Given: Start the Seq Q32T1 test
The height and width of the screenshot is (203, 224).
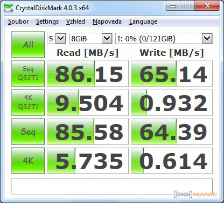Looking at the screenshot, I should click(28, 74).
